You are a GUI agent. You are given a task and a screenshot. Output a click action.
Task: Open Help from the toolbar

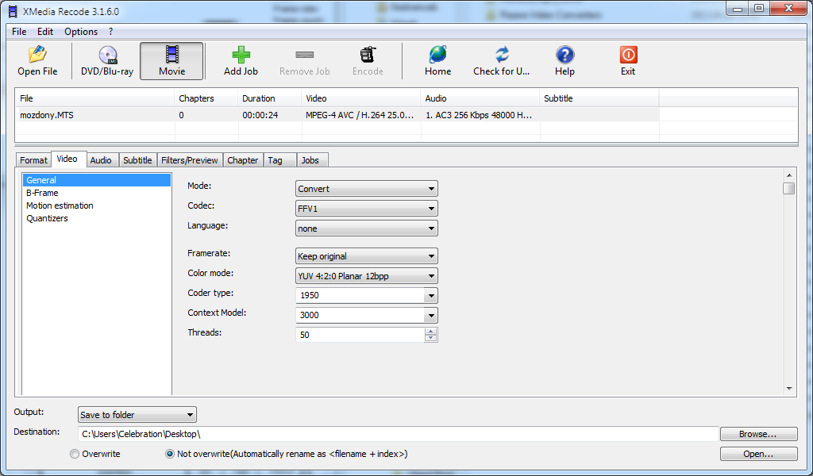(x=564, y=60)
